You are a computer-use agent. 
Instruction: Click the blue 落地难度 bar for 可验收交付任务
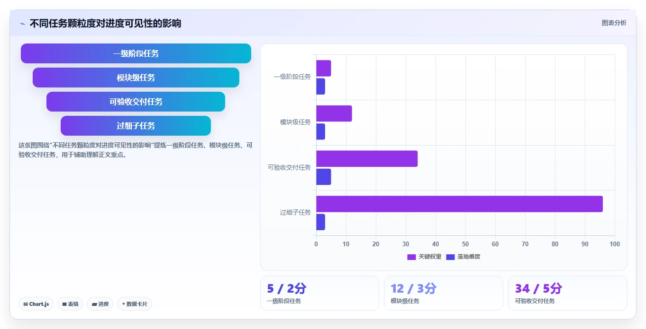pos(324,177)
